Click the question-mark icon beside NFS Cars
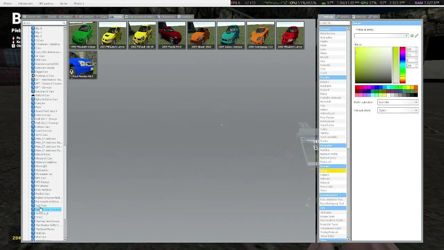This screenshot has width=444, height=250. point(33,178)
